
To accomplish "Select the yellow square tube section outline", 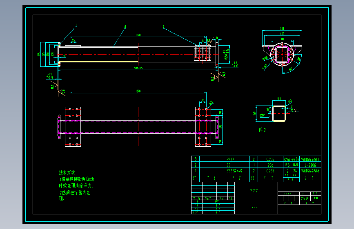I will [x=279, y=113].
